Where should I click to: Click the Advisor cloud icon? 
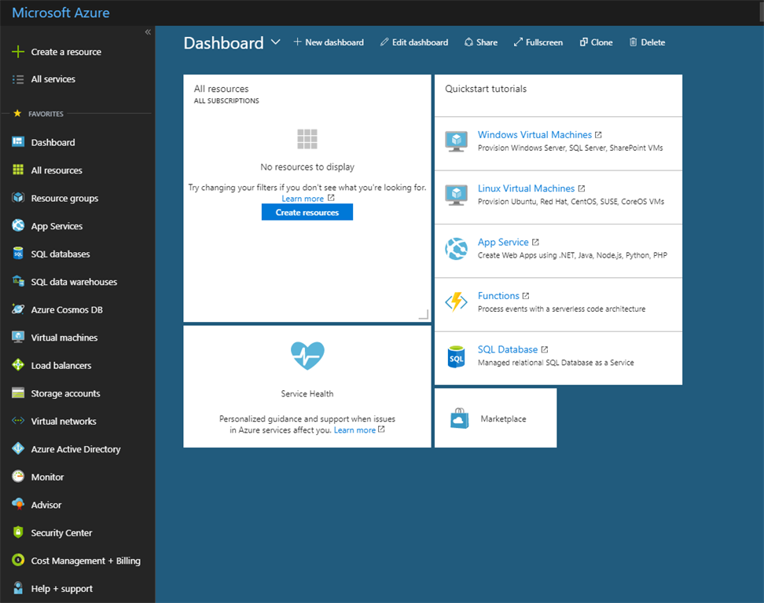(18, 504)
